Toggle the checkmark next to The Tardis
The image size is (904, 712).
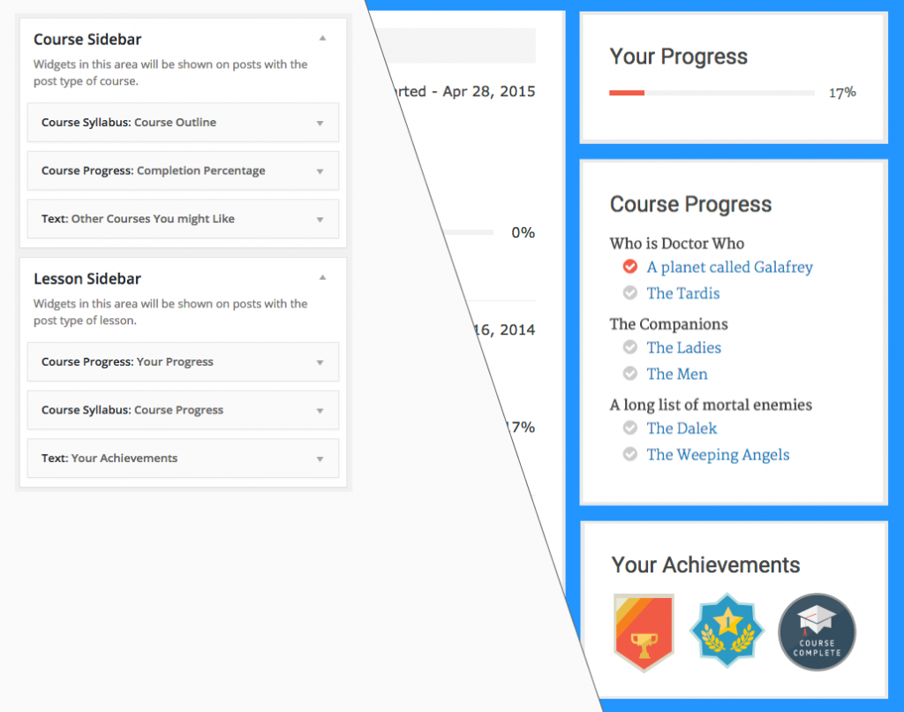point(629,293)
